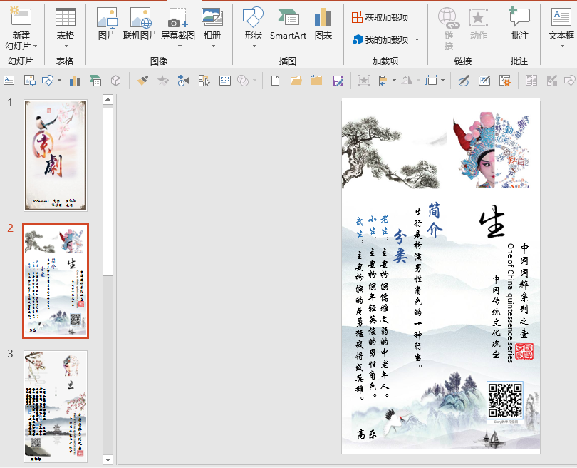577x468 pixels.
Task: Click the purple save-as disk icon
Action: click(x=338, y=81)
